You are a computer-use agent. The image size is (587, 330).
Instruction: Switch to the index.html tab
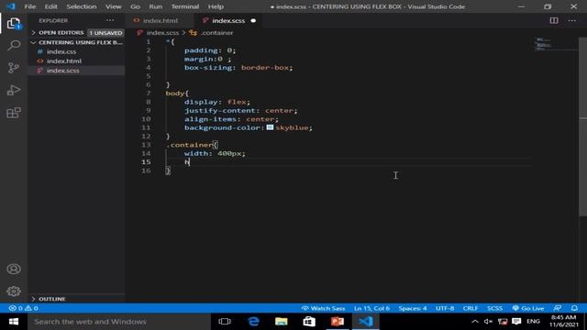161,20
